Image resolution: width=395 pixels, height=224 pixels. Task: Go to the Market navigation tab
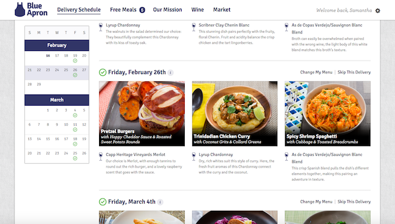click(x=222, y=10)
